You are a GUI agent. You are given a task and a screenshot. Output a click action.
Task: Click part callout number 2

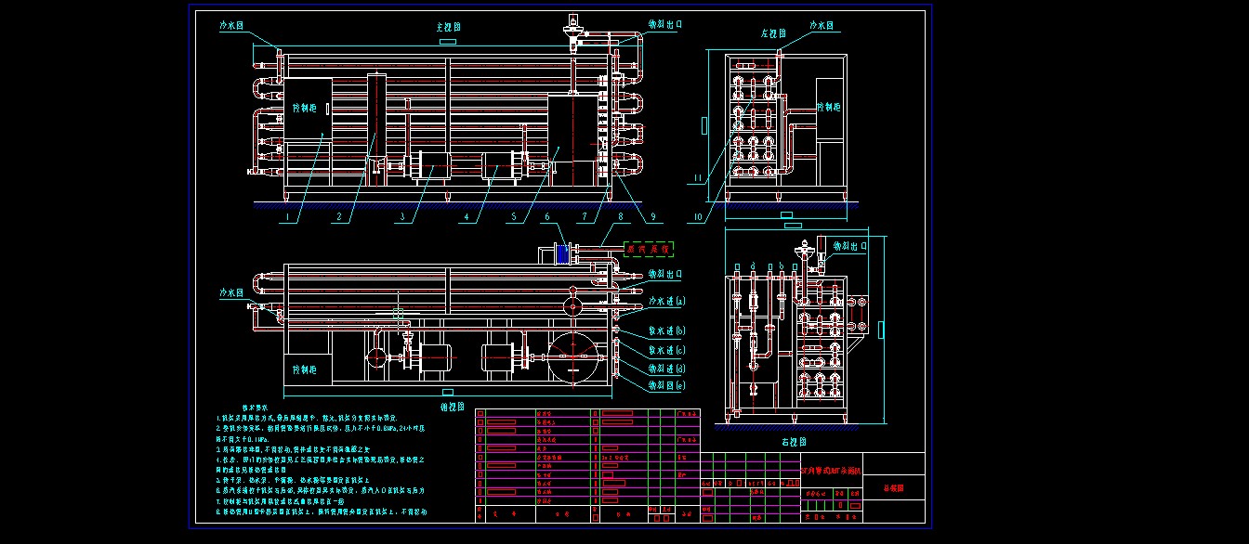[x=339, y=217]
